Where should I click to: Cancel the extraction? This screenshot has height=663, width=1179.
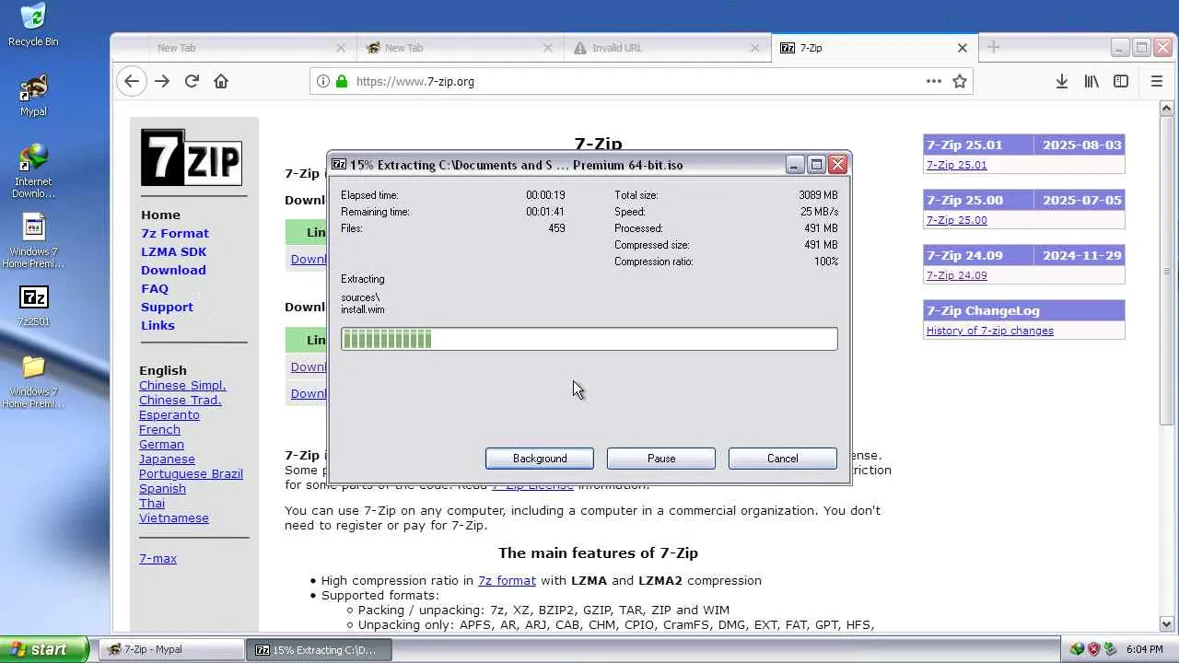click(x=783, y=459)
